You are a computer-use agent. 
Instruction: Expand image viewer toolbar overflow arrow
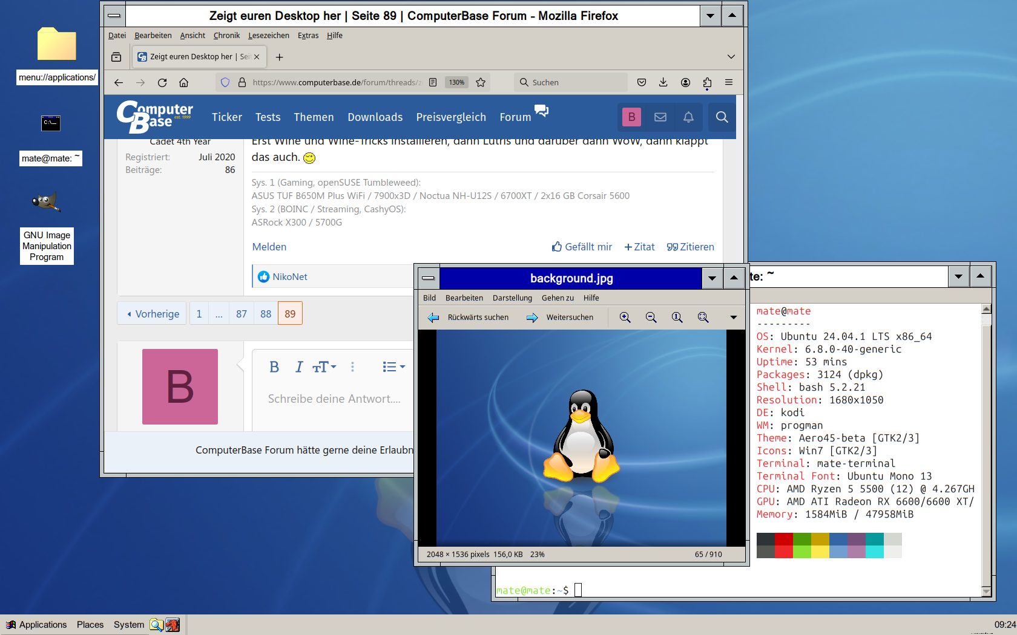click(734, 317)
